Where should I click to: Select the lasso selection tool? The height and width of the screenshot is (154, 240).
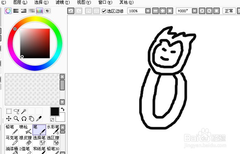point(16,111)
